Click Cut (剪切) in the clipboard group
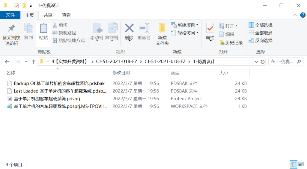This screenshot has height=169, width=307. point(60,25)
